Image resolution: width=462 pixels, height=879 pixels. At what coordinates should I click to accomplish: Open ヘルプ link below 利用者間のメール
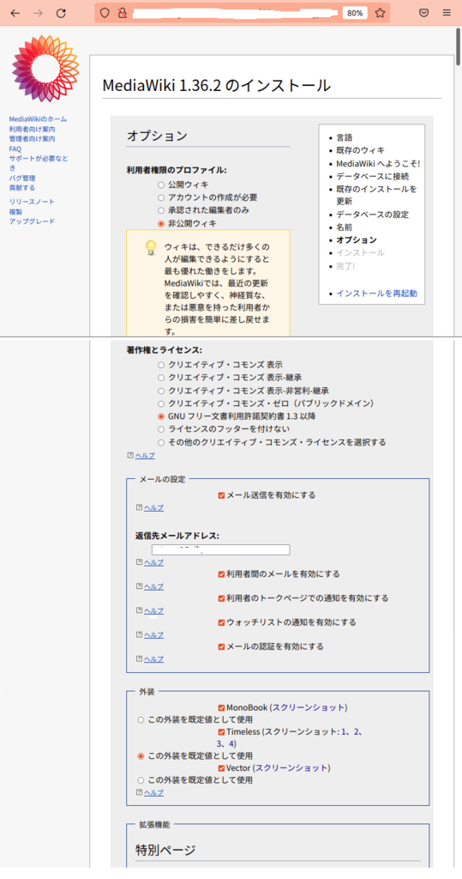click(154, 586)
